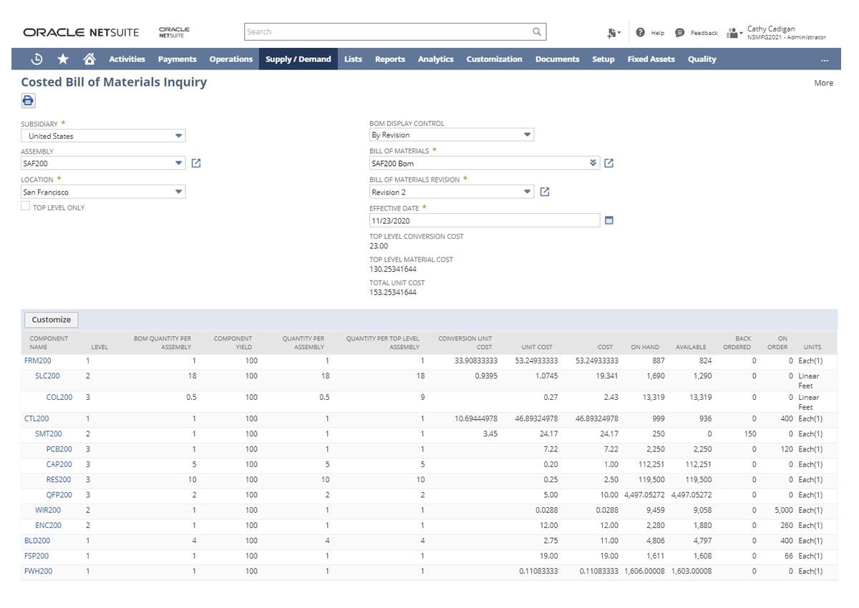Open the Recent Records clock icon

tap(37, 59)
